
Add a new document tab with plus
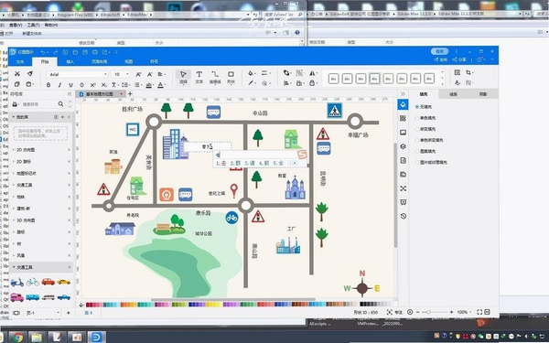coord(130,94)
